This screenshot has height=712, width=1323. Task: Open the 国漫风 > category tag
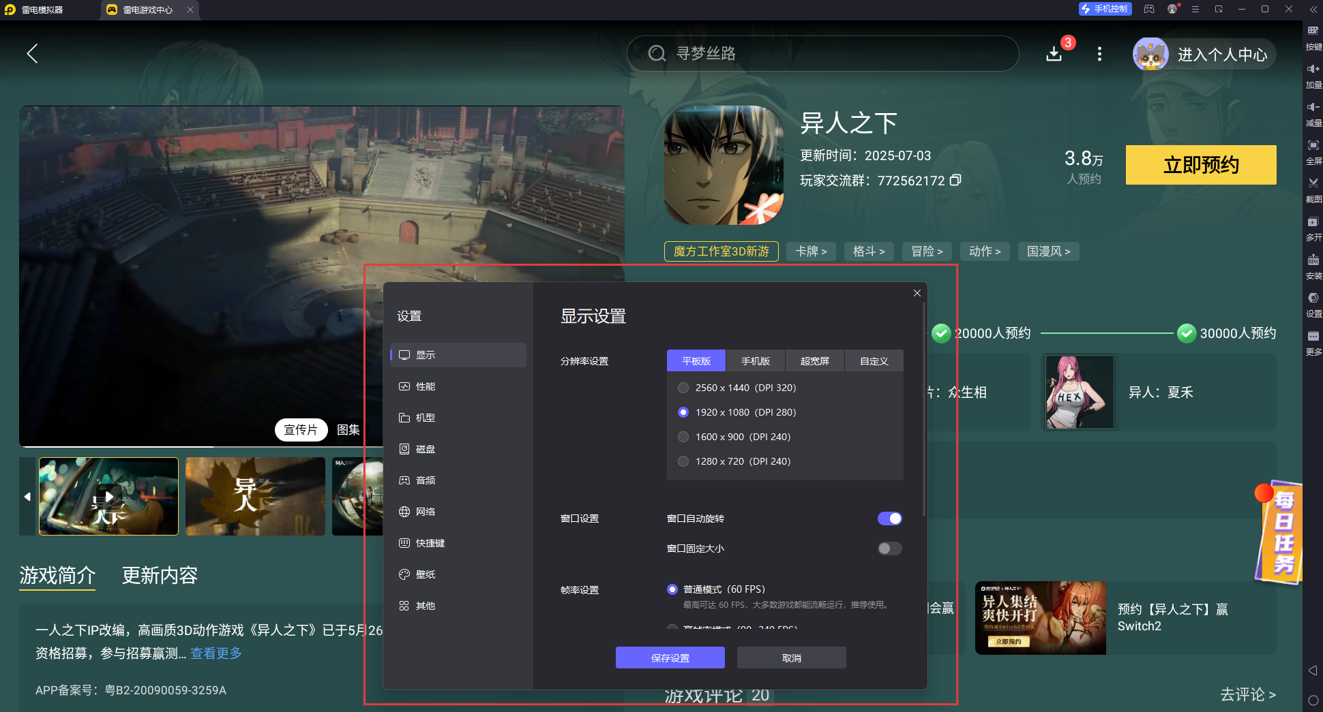coord(1049,251)
